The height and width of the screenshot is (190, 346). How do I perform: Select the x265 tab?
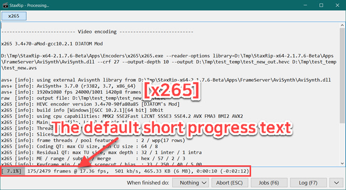(14, 16)
